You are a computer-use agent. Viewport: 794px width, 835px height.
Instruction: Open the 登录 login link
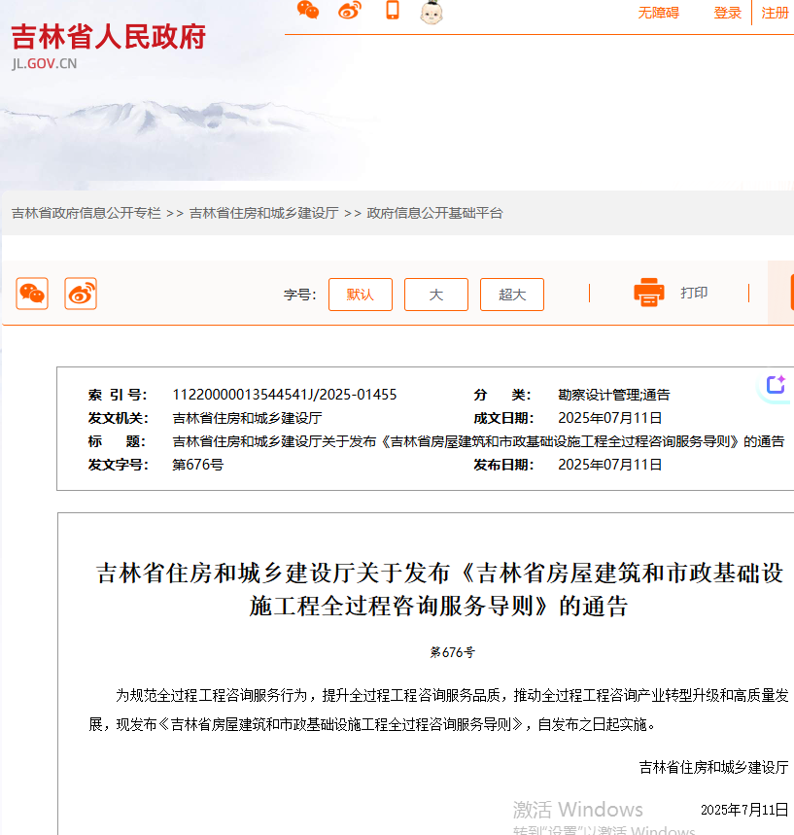(x=727, y=14)
